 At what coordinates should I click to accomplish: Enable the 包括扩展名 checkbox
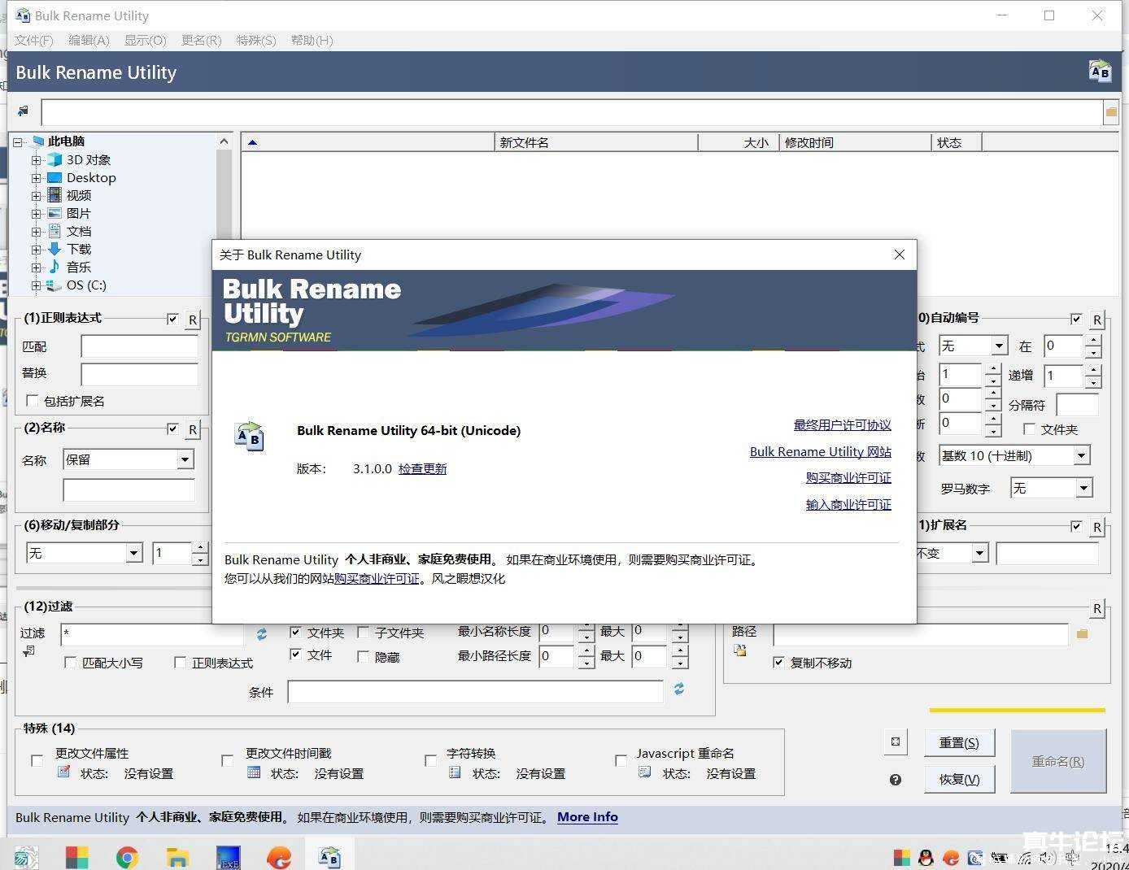coord(33,400)
